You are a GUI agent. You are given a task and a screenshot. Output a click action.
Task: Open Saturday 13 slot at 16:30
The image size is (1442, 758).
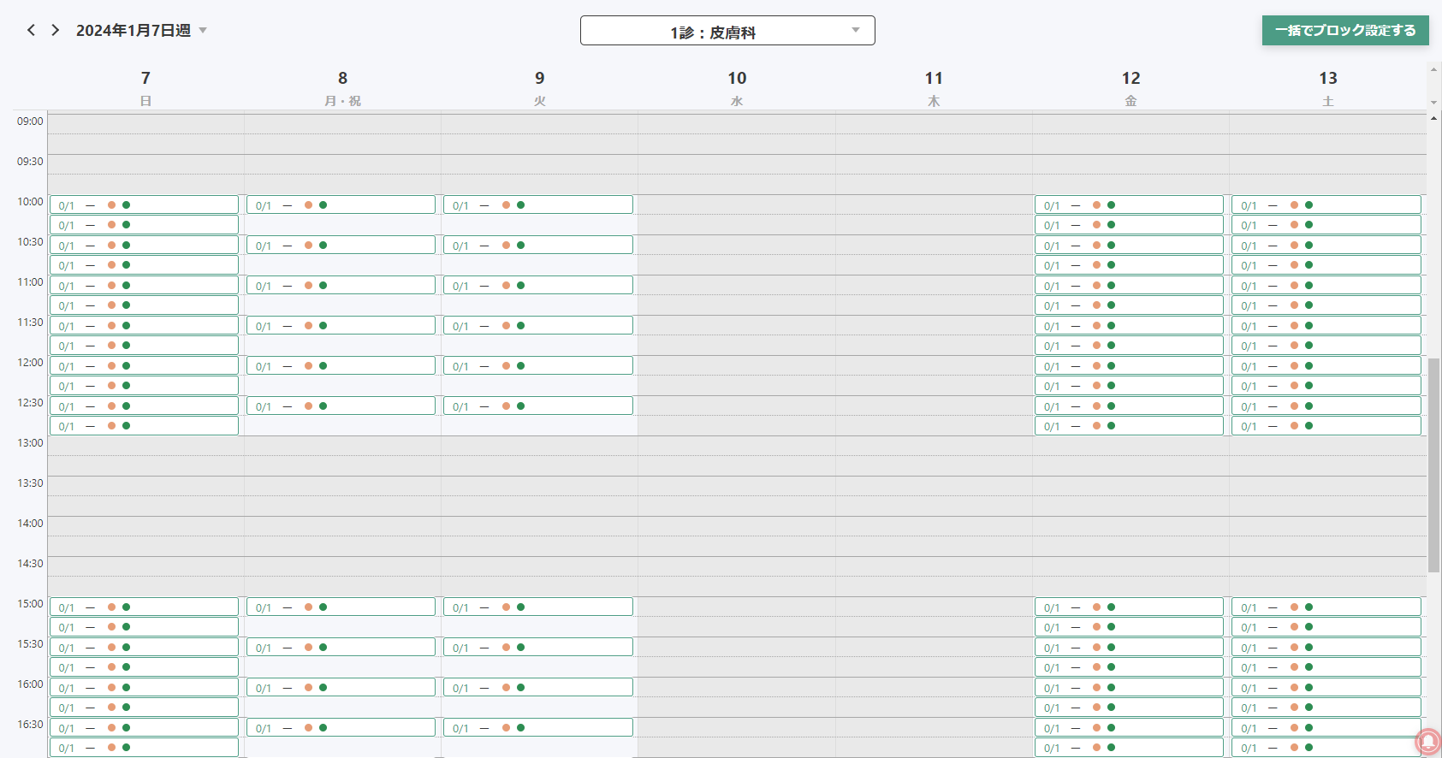point(1326,727)
